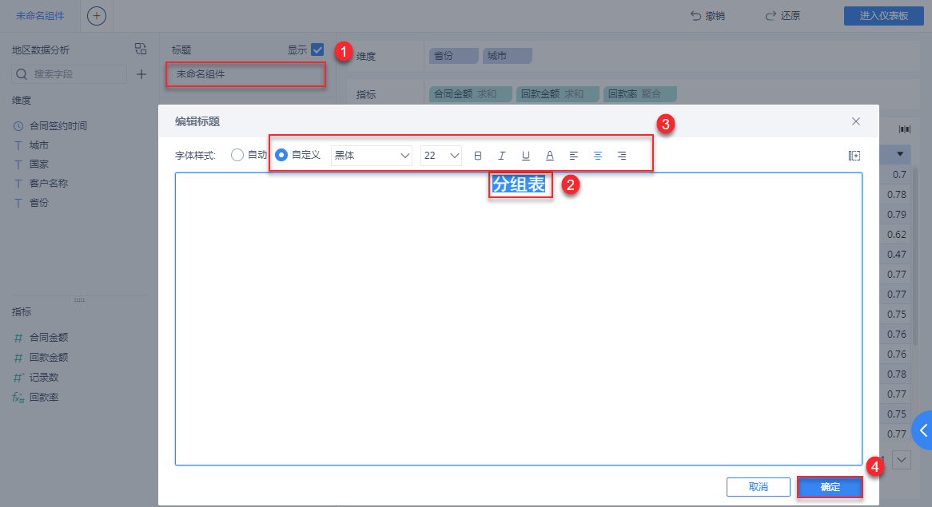Screen dimensions: 932x507
Task: Open the font size 22 dropdown
Action: pos(441,156)
